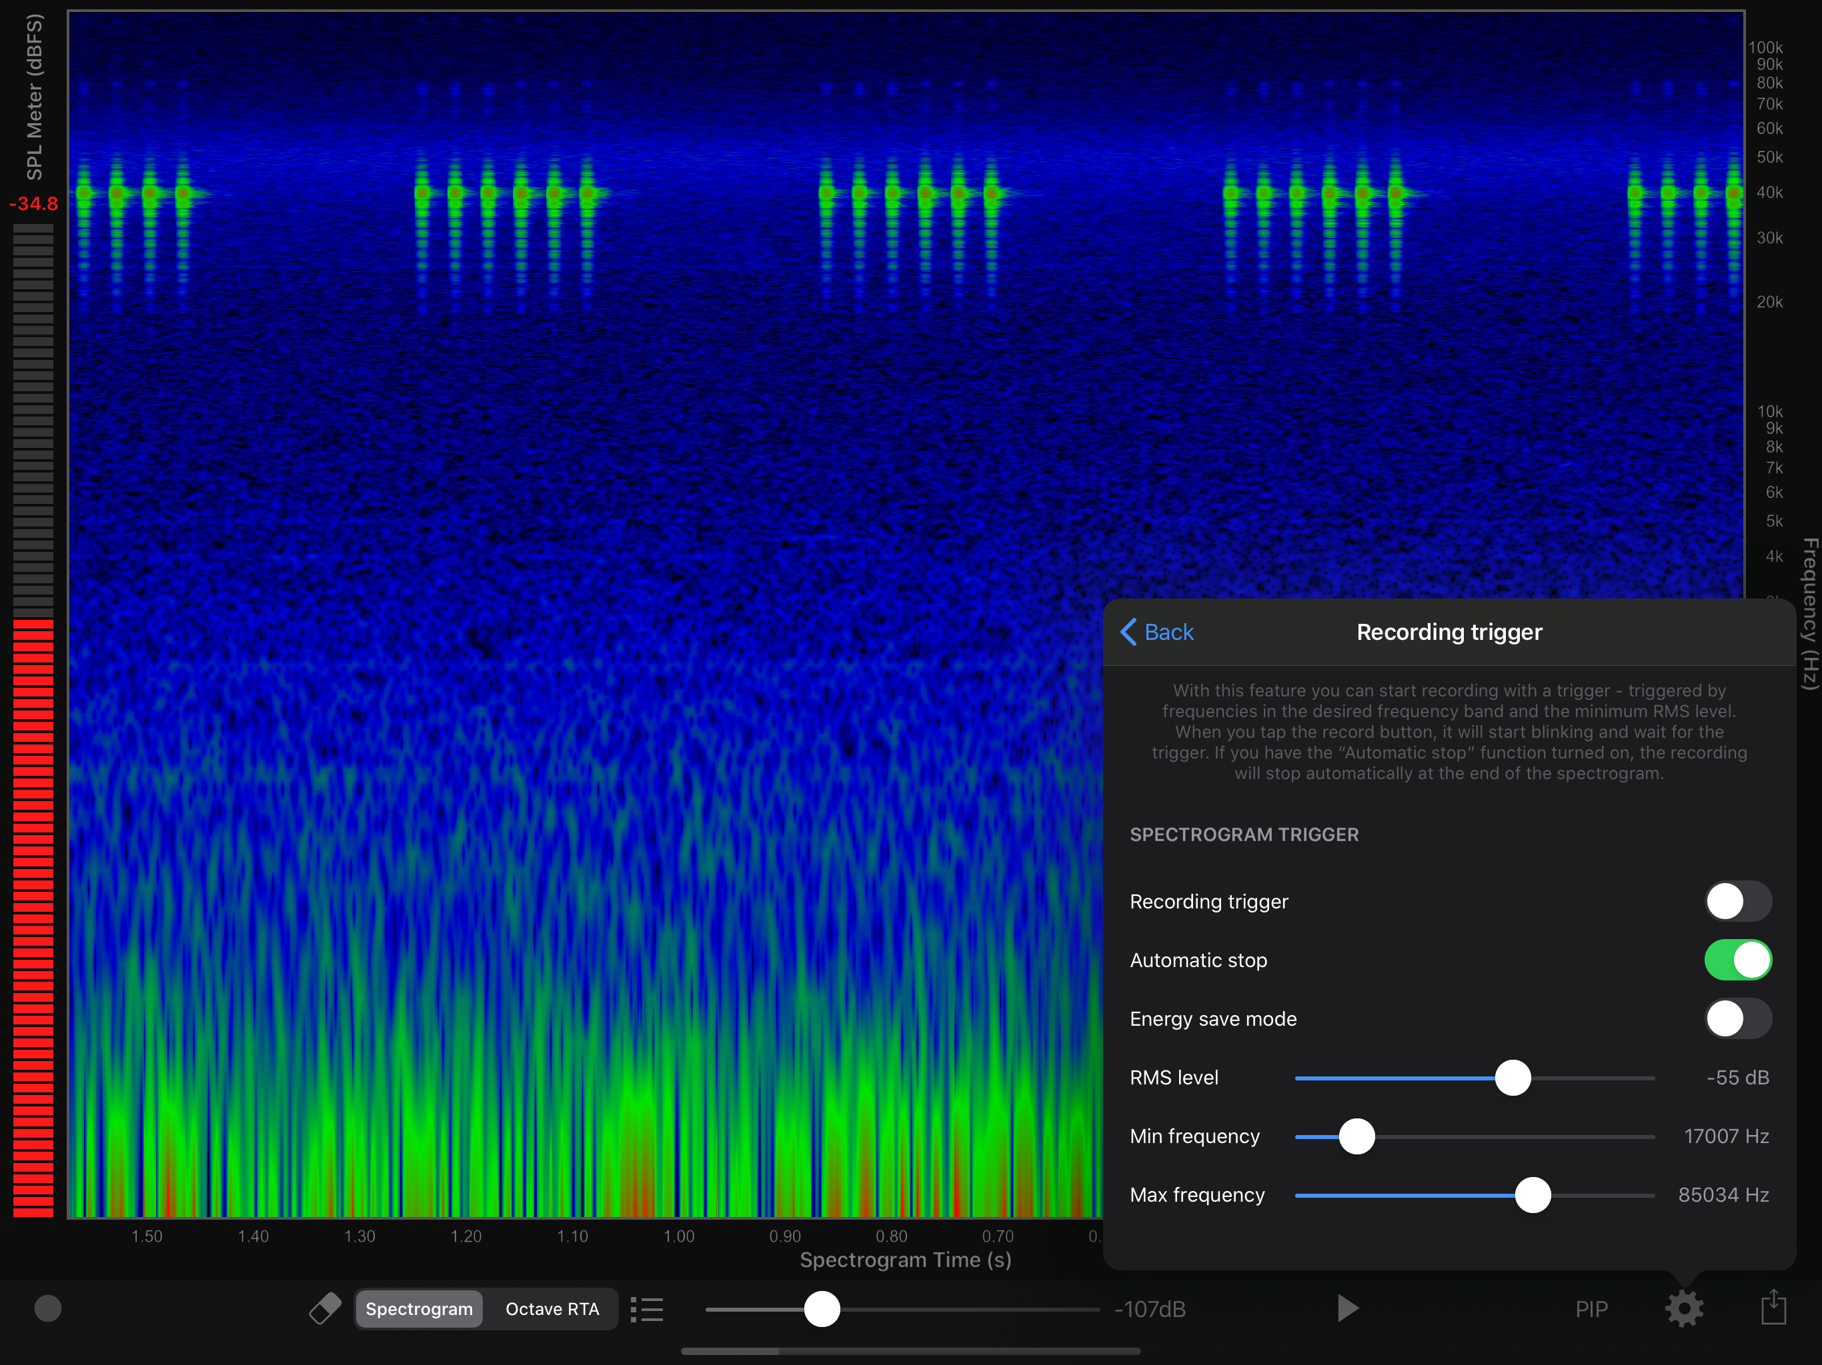Click the RMS level slider knob
Image resolution: width=1822 pixels, height=1365 pixels.
pyautogui.click(x=1513, y=1078)
